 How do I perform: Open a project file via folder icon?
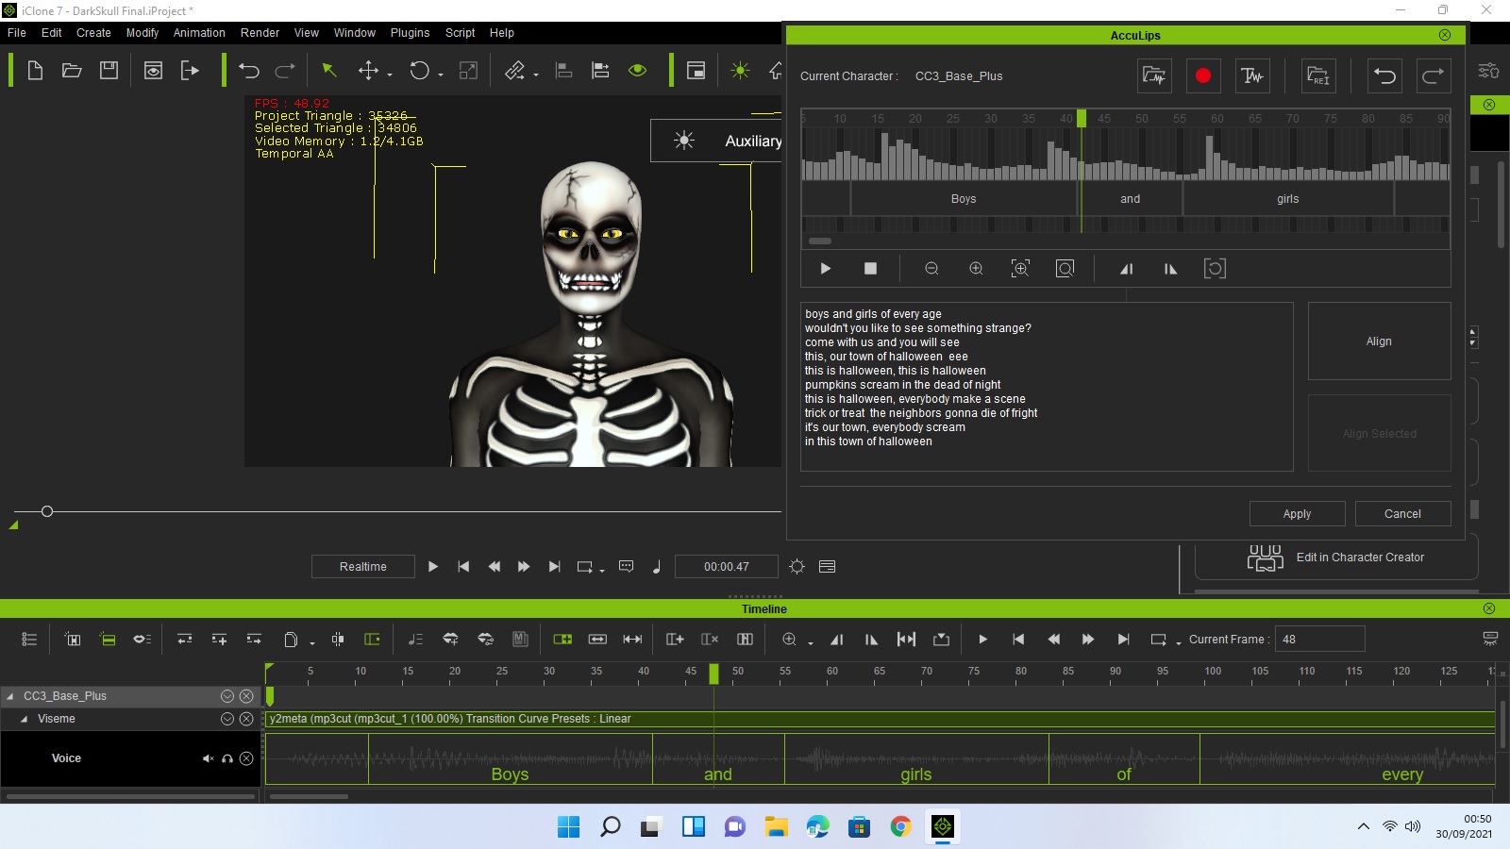coord(72,71)
